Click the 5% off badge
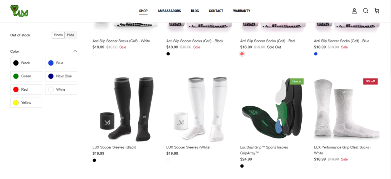The image size is (391, 179). [x=370, y=81]
